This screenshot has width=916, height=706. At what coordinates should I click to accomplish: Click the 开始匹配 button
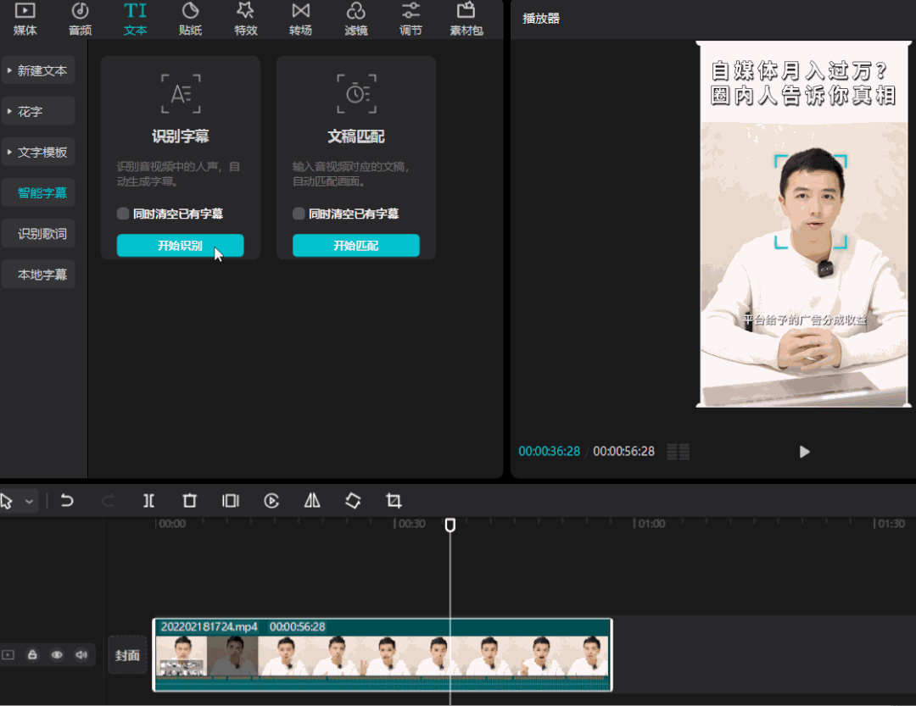tap(355, 245)
